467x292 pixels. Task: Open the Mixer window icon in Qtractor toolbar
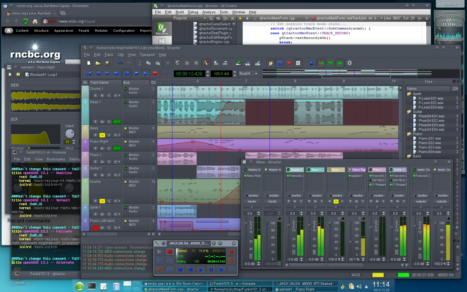298,63
